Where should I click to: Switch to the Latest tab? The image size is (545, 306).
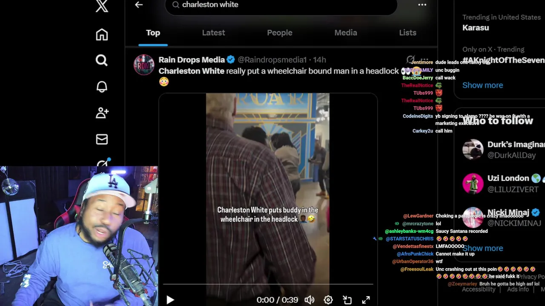click(213, 33)
